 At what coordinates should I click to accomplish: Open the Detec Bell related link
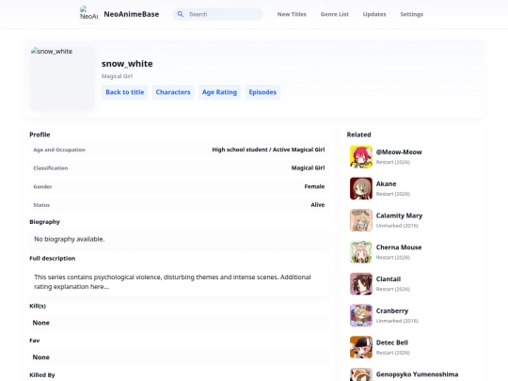tap(391, 342)
